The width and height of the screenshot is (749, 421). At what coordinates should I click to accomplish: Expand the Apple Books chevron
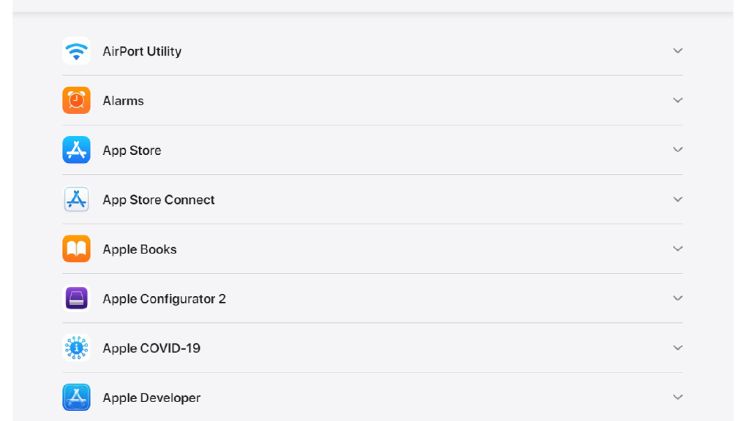677,249
